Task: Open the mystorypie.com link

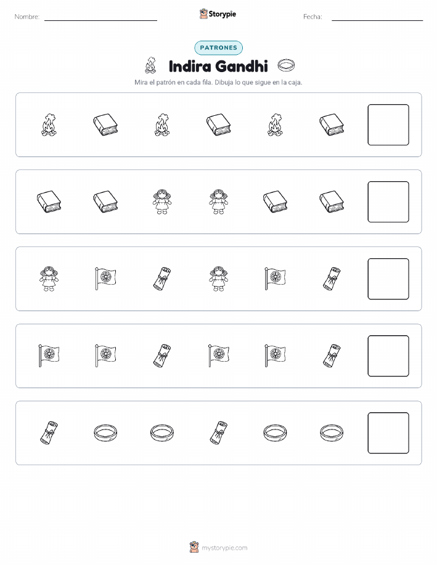Action: pyautogui.click(x=224, y=548)
